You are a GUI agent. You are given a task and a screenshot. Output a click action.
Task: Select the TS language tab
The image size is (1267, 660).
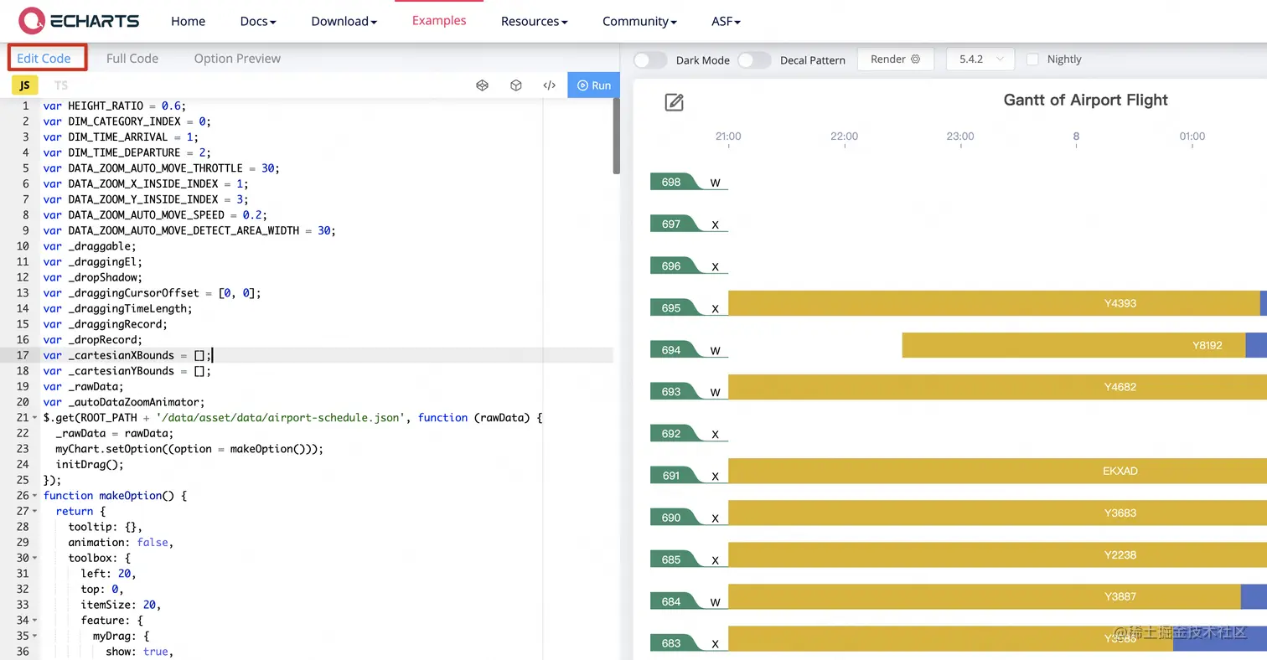(x=61, y=85)
